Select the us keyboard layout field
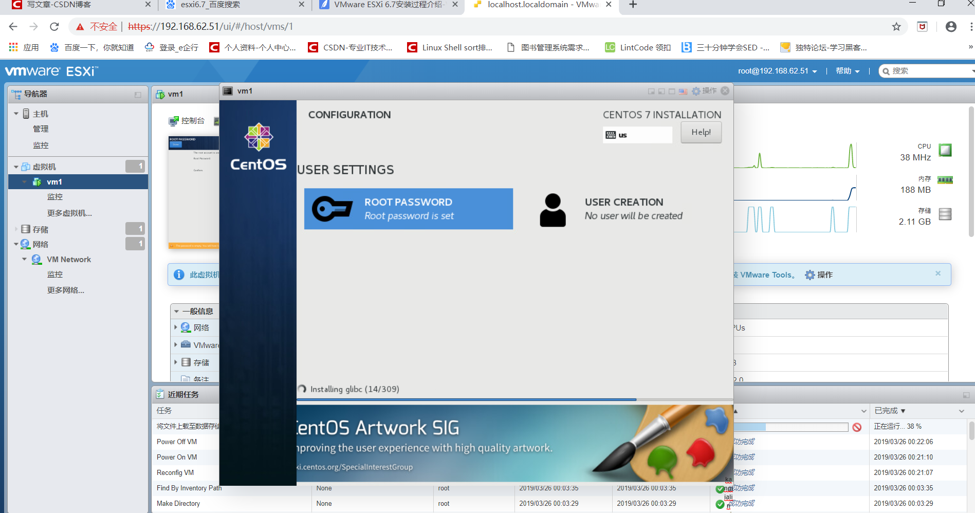Screen dimensions: 975x513 (x=637, y=135)
